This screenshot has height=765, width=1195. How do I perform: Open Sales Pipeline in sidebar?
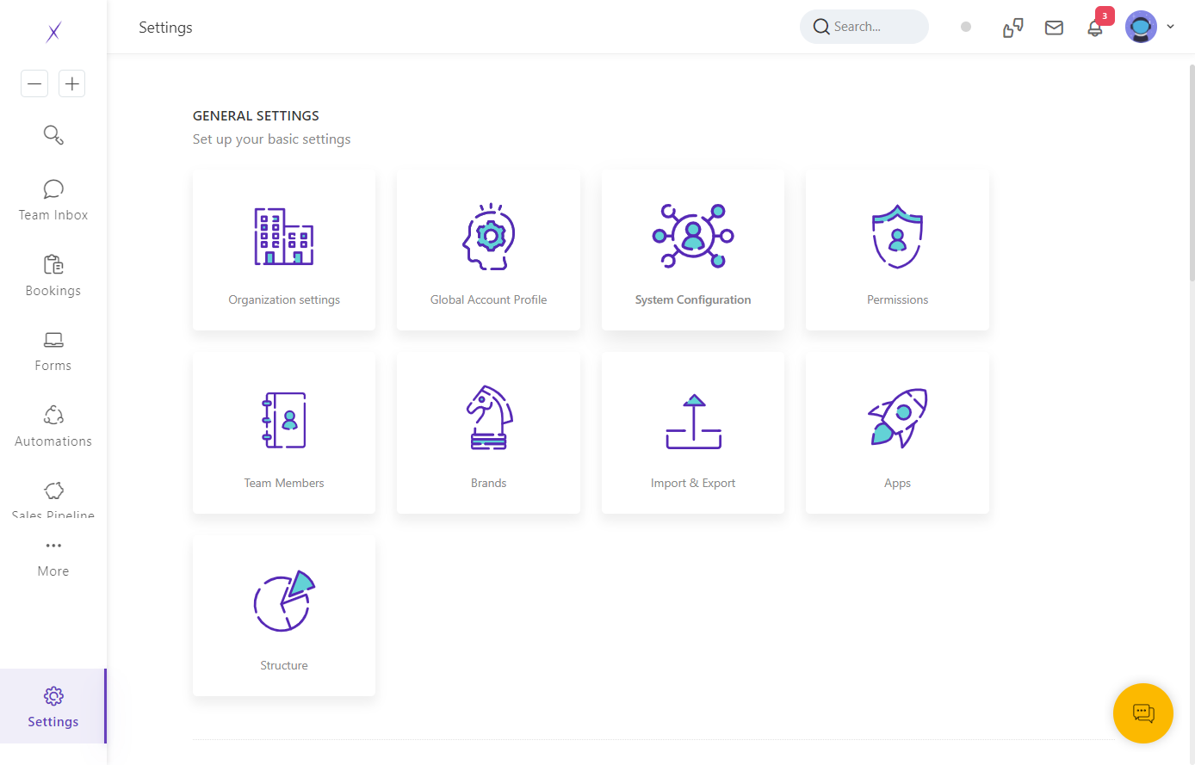coord(53,501)
